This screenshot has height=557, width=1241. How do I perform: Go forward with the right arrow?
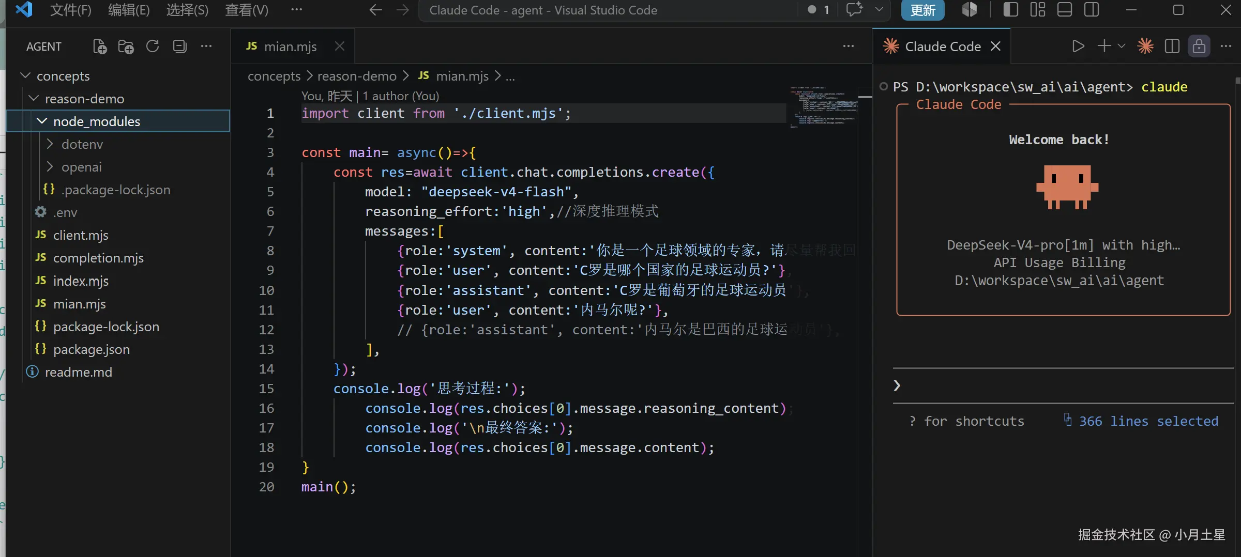click(x=402, y=10)
